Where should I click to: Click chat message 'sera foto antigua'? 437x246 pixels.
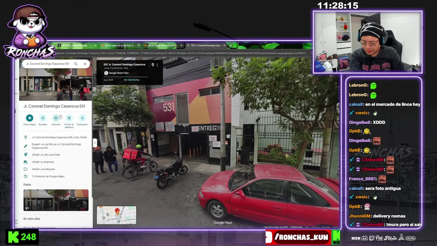click(x=383, y=188)
